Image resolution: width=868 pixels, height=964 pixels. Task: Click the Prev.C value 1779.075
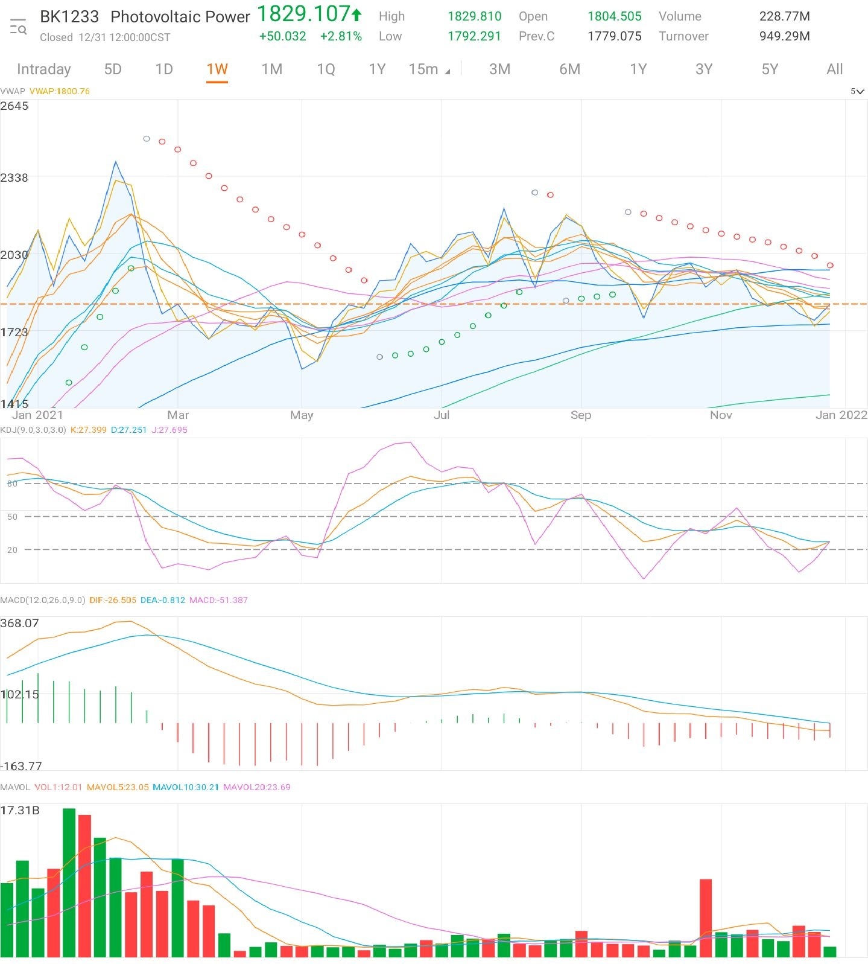[615, 37]
